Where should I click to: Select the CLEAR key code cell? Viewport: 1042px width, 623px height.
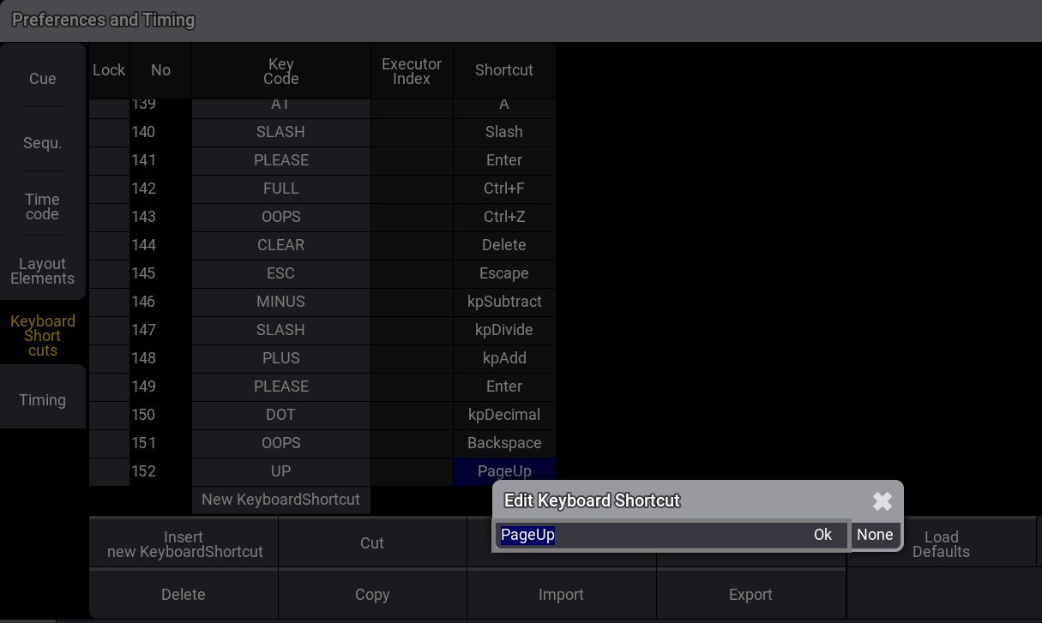281,245
